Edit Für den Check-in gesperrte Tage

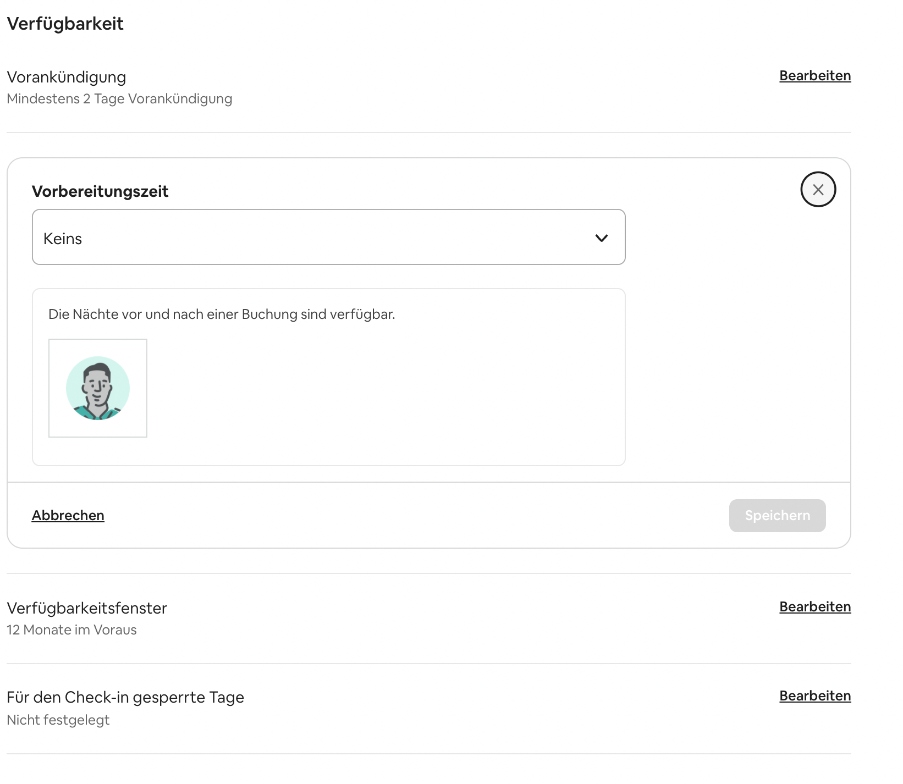pos(815,696)
